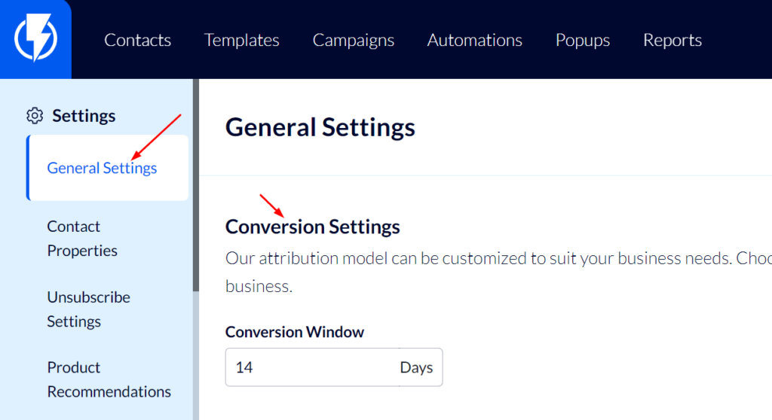Click the Conversion Settings section heading
The image size is (772, 420).
pos(312,227)
